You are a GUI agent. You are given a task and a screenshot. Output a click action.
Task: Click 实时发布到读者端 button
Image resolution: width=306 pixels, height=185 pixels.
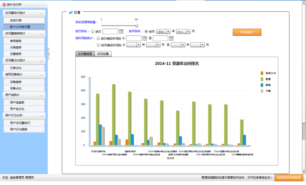(289, 178)
